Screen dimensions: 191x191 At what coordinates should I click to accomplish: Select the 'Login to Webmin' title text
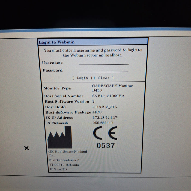(56, 42)
